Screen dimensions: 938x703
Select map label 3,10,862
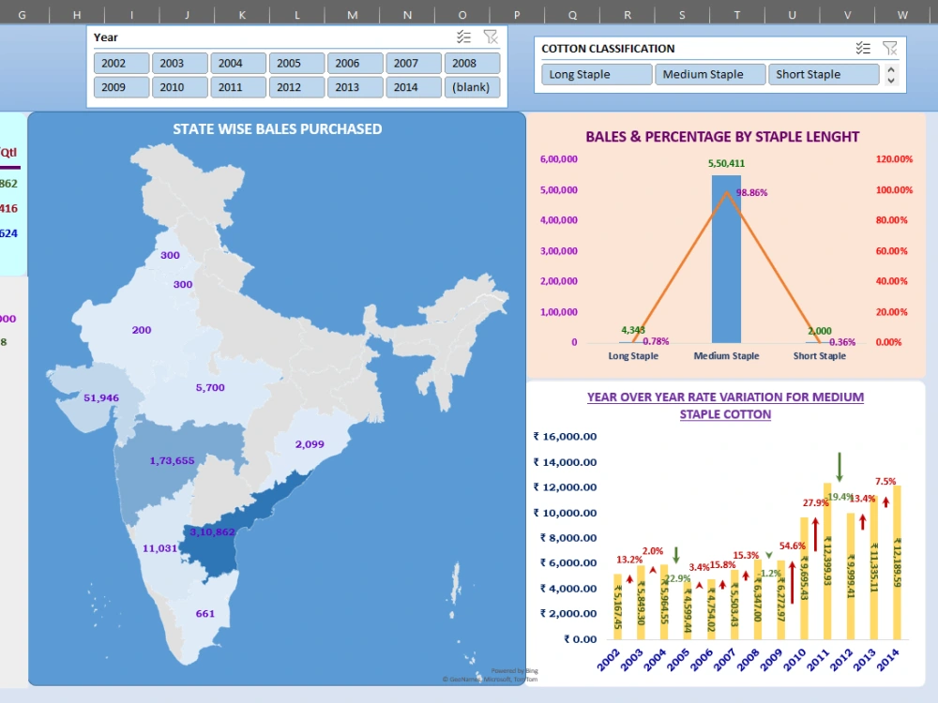(x=212, y=532)
